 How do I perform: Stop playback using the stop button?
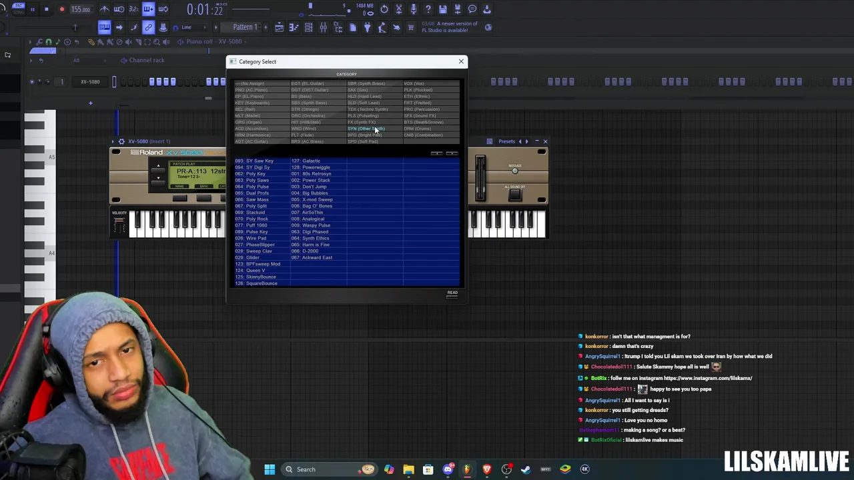click(x=46, y=9)
